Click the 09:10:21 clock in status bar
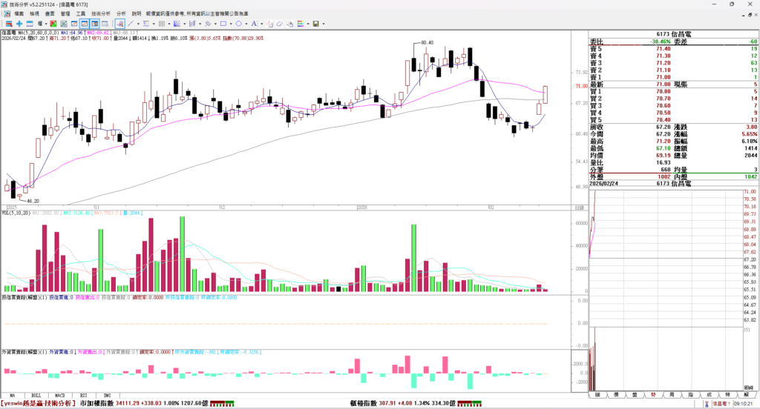This screenshot has height=409, width=760. pyautogui.click(x=744, y=404)
